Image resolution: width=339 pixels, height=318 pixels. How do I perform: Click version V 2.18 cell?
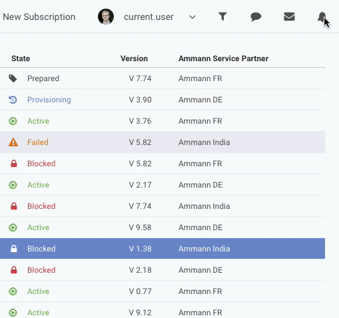point(140,270)
